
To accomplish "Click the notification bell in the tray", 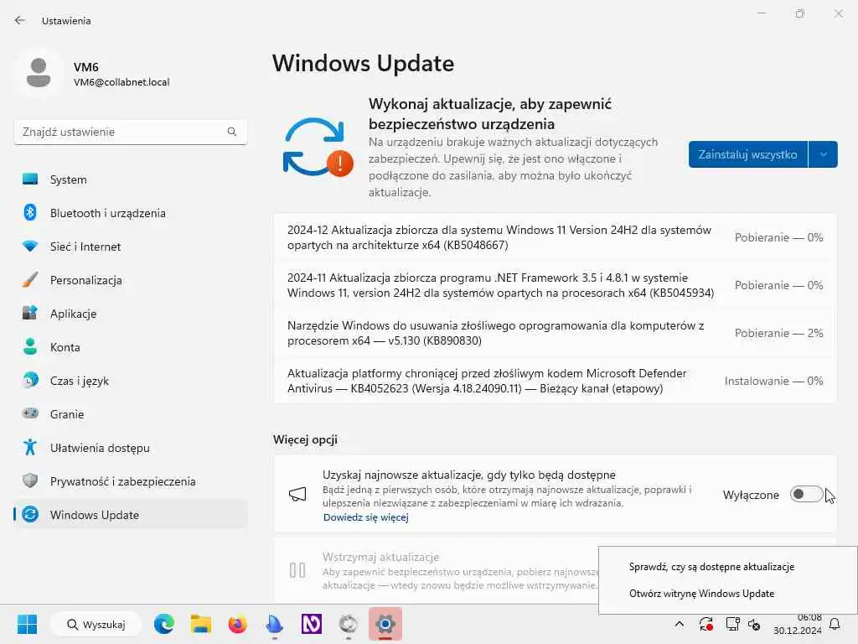I will [x=835, y=624].
